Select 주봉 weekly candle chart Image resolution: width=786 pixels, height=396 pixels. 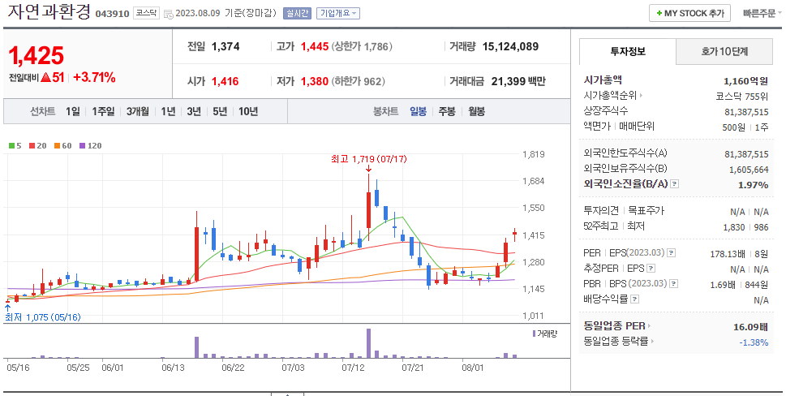(447, 111)
